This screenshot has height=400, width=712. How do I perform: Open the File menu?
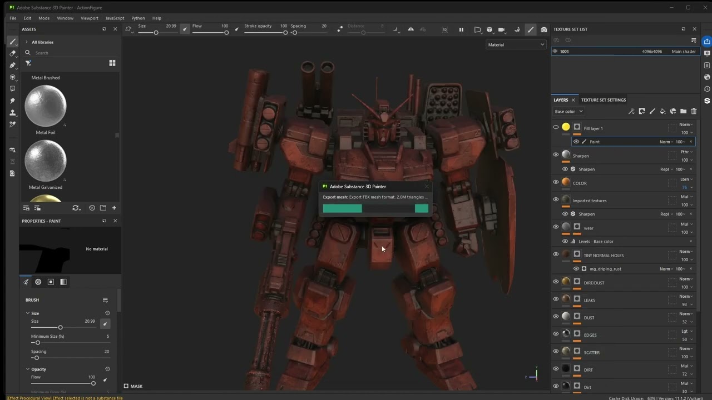[13, 18]
